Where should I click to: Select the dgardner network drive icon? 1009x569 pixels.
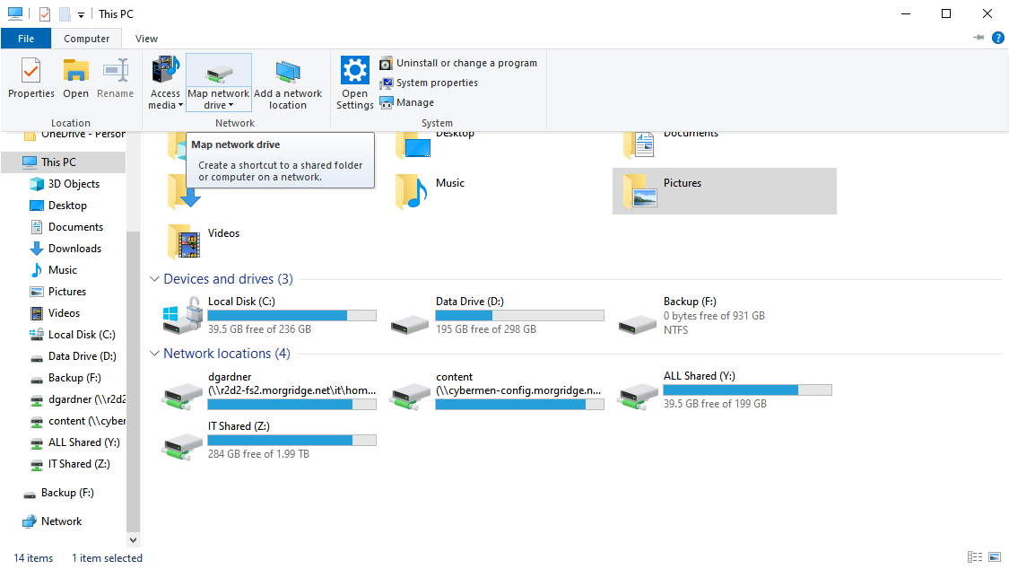183,396
